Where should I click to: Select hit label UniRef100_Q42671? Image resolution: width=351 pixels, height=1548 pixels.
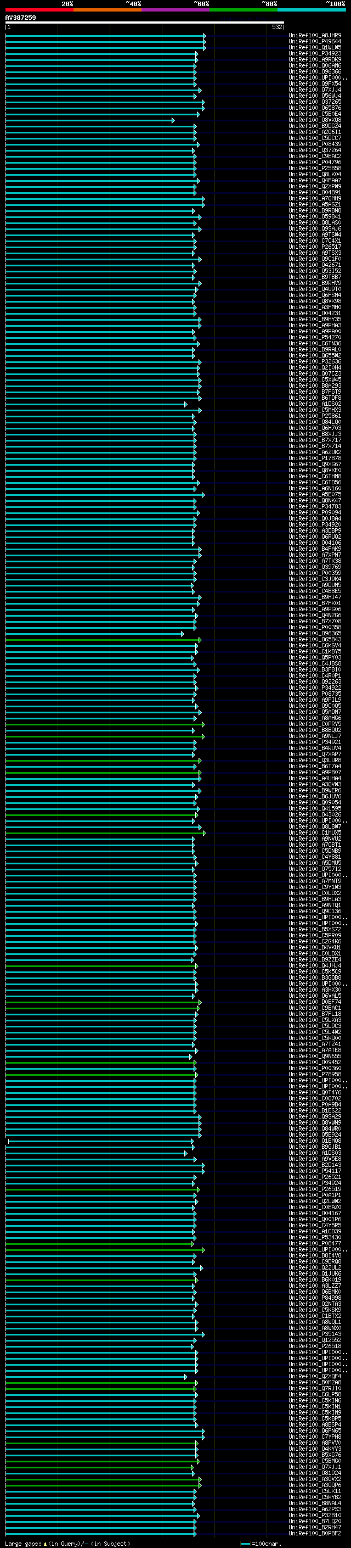315,265
